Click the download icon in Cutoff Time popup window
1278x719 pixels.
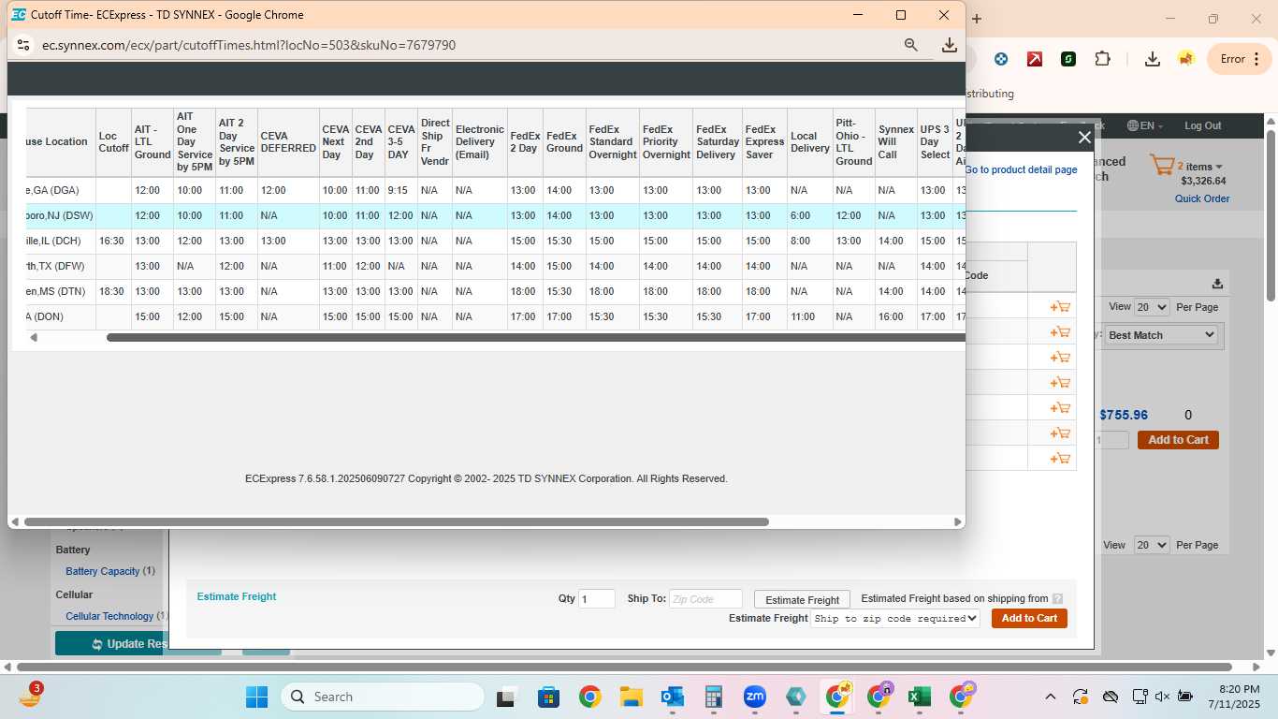[950, 45]
